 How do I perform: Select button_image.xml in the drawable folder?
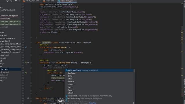[x=8, y=38]
